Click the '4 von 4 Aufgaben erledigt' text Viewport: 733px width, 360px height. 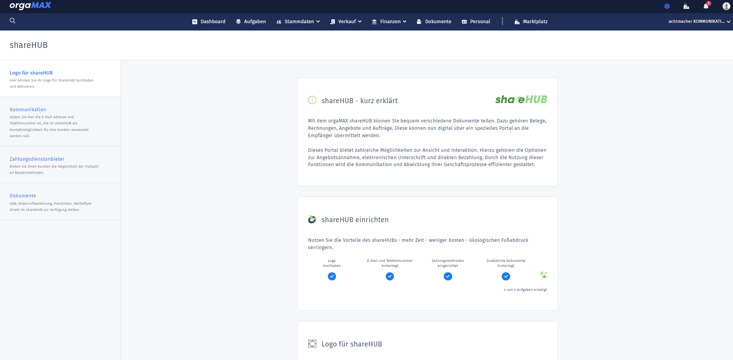click(x=525, y=290)
